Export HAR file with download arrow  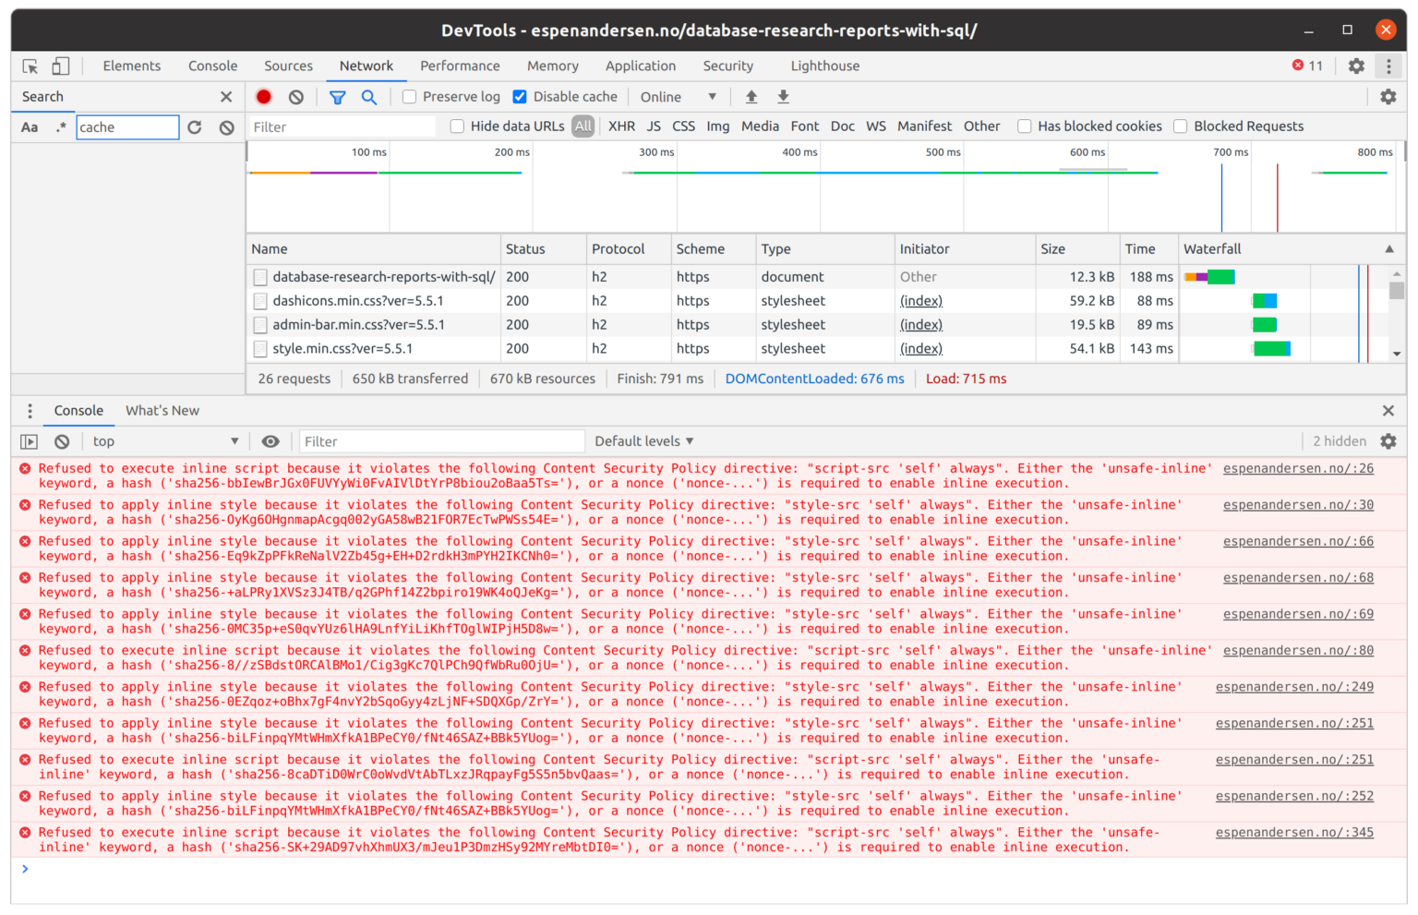coord(783,97)
